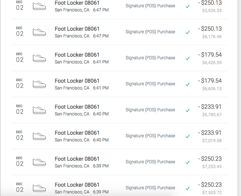Click green checkmark of $6,606.13 balance row
The image size is (241, 196).
(188, 84)
